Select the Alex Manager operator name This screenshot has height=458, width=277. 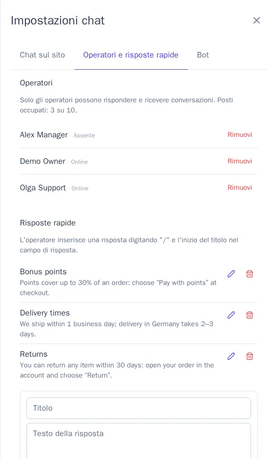[x=44, y=135]
